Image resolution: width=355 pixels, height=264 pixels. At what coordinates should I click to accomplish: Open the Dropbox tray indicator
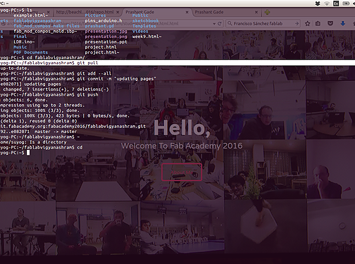(318, 4)
